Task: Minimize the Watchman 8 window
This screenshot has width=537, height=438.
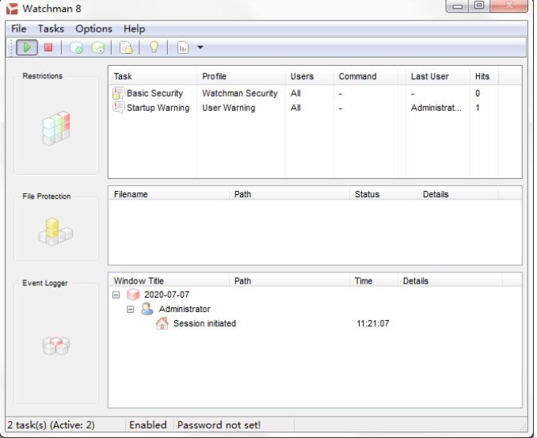Action: coord(458,6)
